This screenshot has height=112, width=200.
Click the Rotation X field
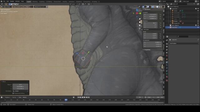[150, 23]
